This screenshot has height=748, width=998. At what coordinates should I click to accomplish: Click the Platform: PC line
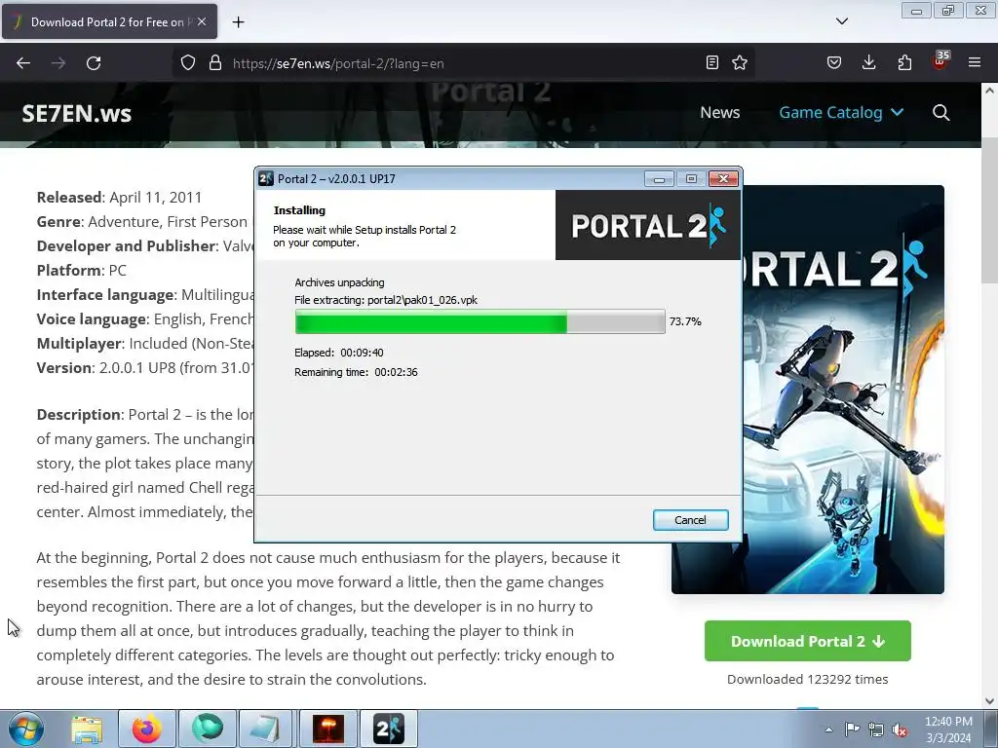point(82,271)
